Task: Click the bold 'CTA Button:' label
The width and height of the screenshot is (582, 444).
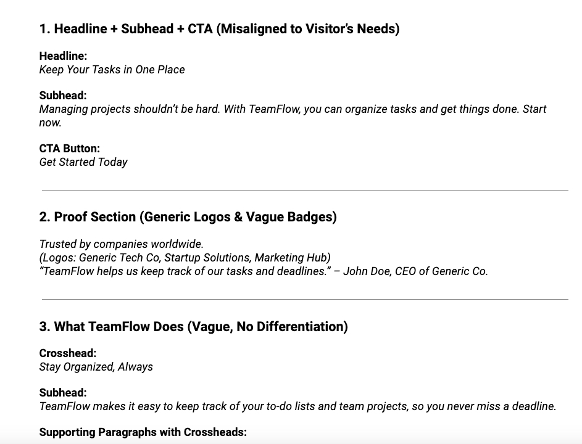Action: [69, 149]
